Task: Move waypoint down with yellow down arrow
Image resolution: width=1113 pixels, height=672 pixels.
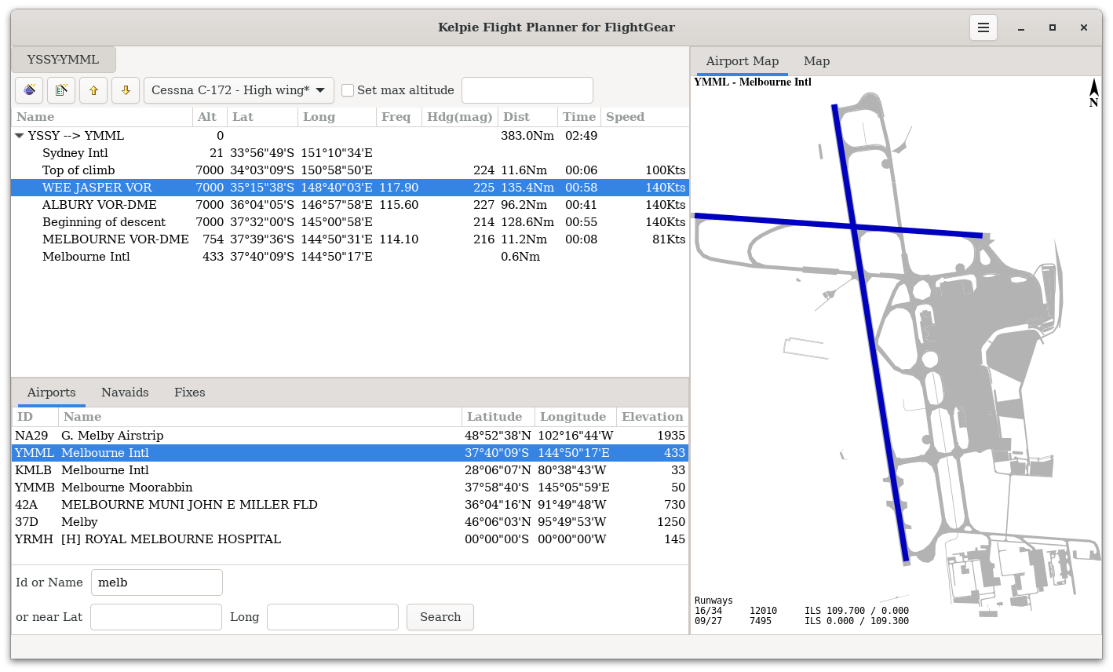Action: pos(126,90)
